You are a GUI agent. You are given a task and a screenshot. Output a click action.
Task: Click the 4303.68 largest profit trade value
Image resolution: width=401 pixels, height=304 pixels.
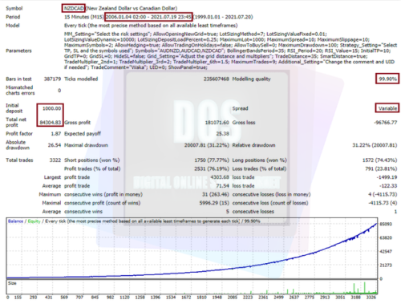[x=220, y=177]
